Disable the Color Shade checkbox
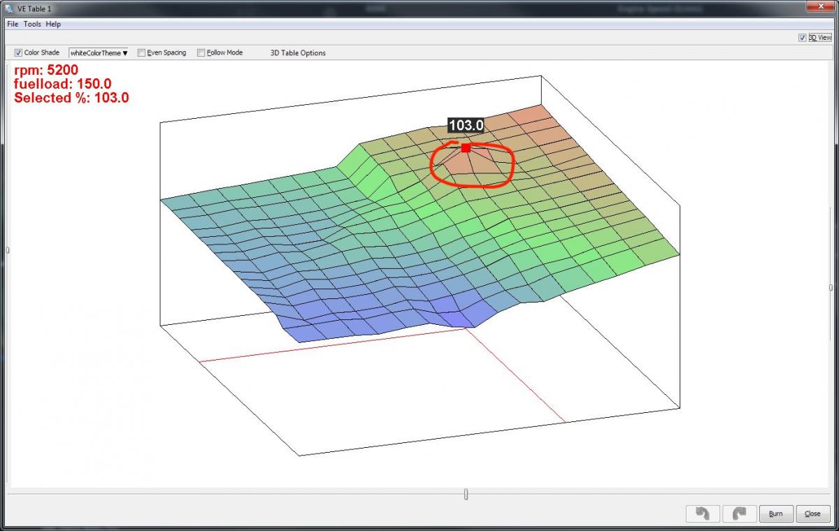Image resolution: width=839 pixels, height=531 pixels. click(x=19, y=53)
